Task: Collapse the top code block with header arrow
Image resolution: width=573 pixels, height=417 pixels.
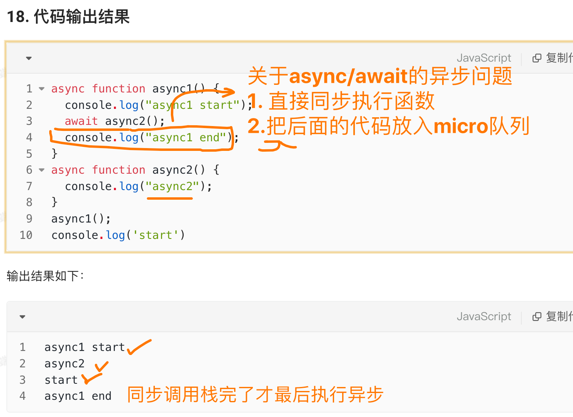Action: pos(29,58)
